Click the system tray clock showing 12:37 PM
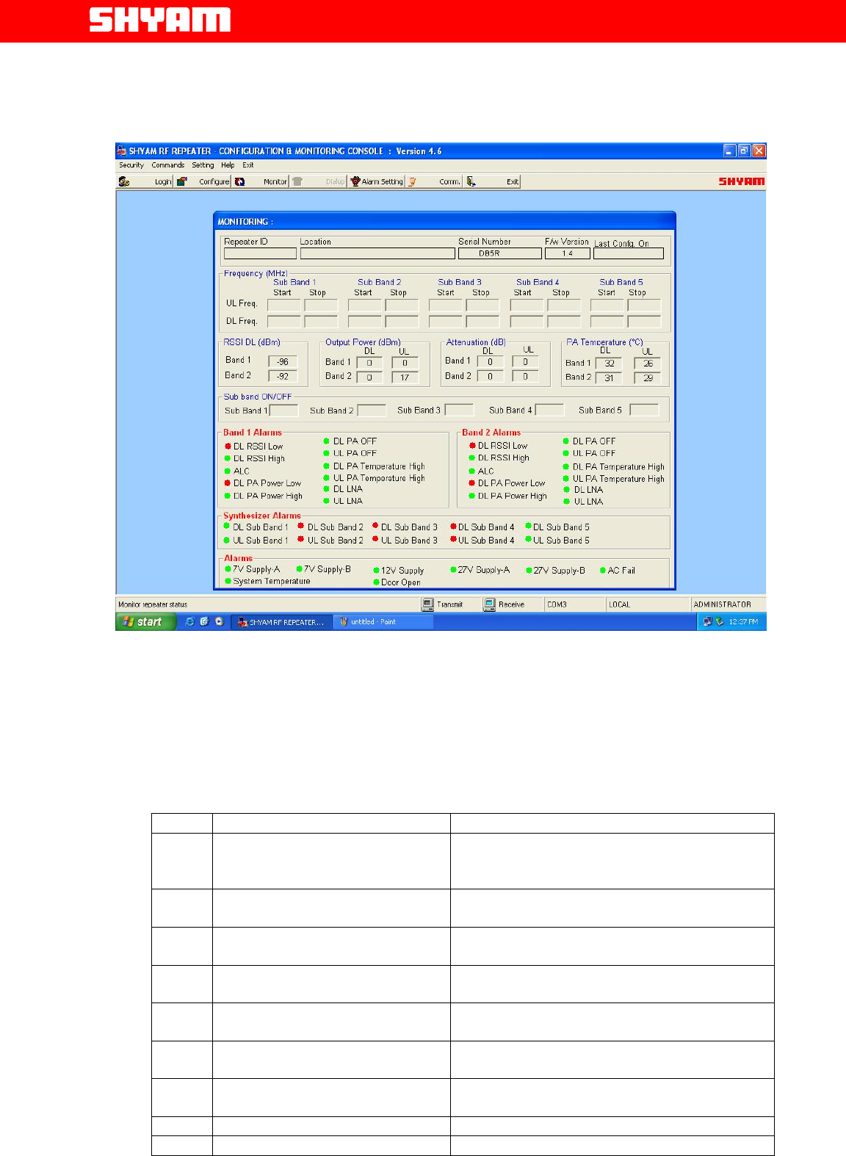846x1156 pixels. [x=744, y=622]
